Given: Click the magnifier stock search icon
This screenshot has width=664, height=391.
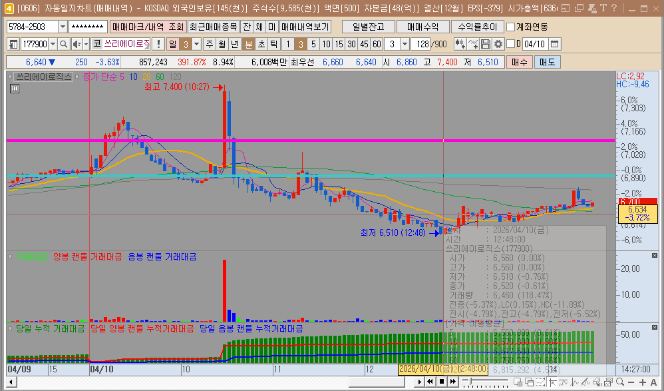Looking at the screenshot, I should 63,44.
